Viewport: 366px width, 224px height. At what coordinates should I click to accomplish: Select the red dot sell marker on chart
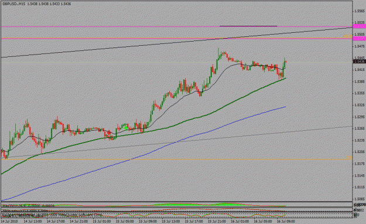coord(109,133)
